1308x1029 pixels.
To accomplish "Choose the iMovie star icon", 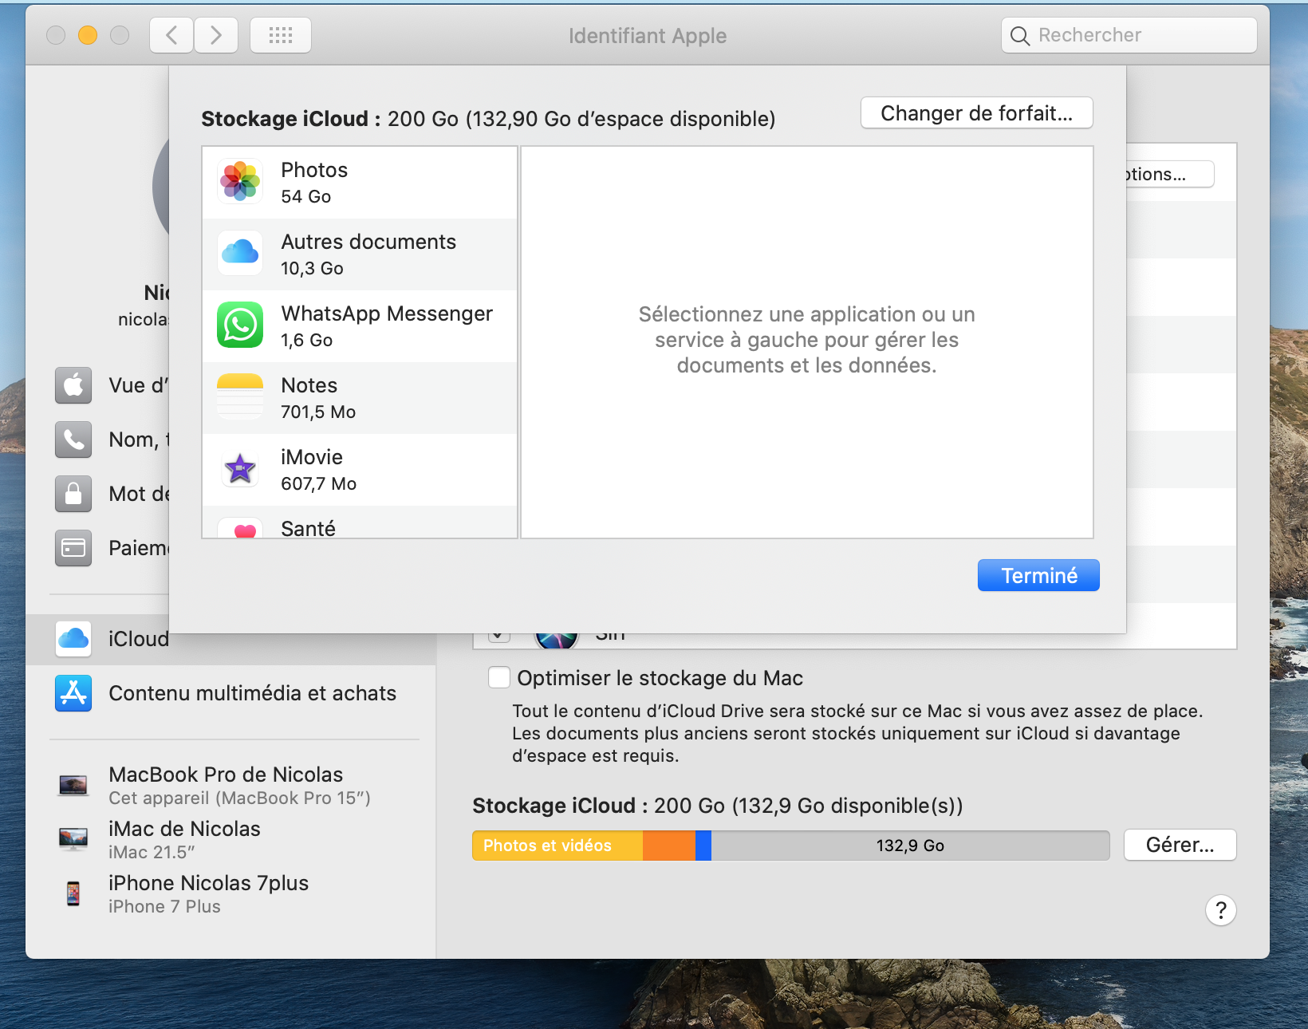I will click(240, 469).
